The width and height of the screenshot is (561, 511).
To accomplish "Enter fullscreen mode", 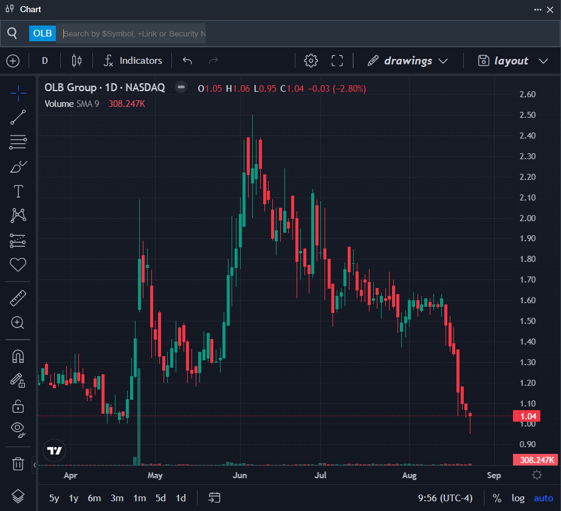I will pos(337,61).
